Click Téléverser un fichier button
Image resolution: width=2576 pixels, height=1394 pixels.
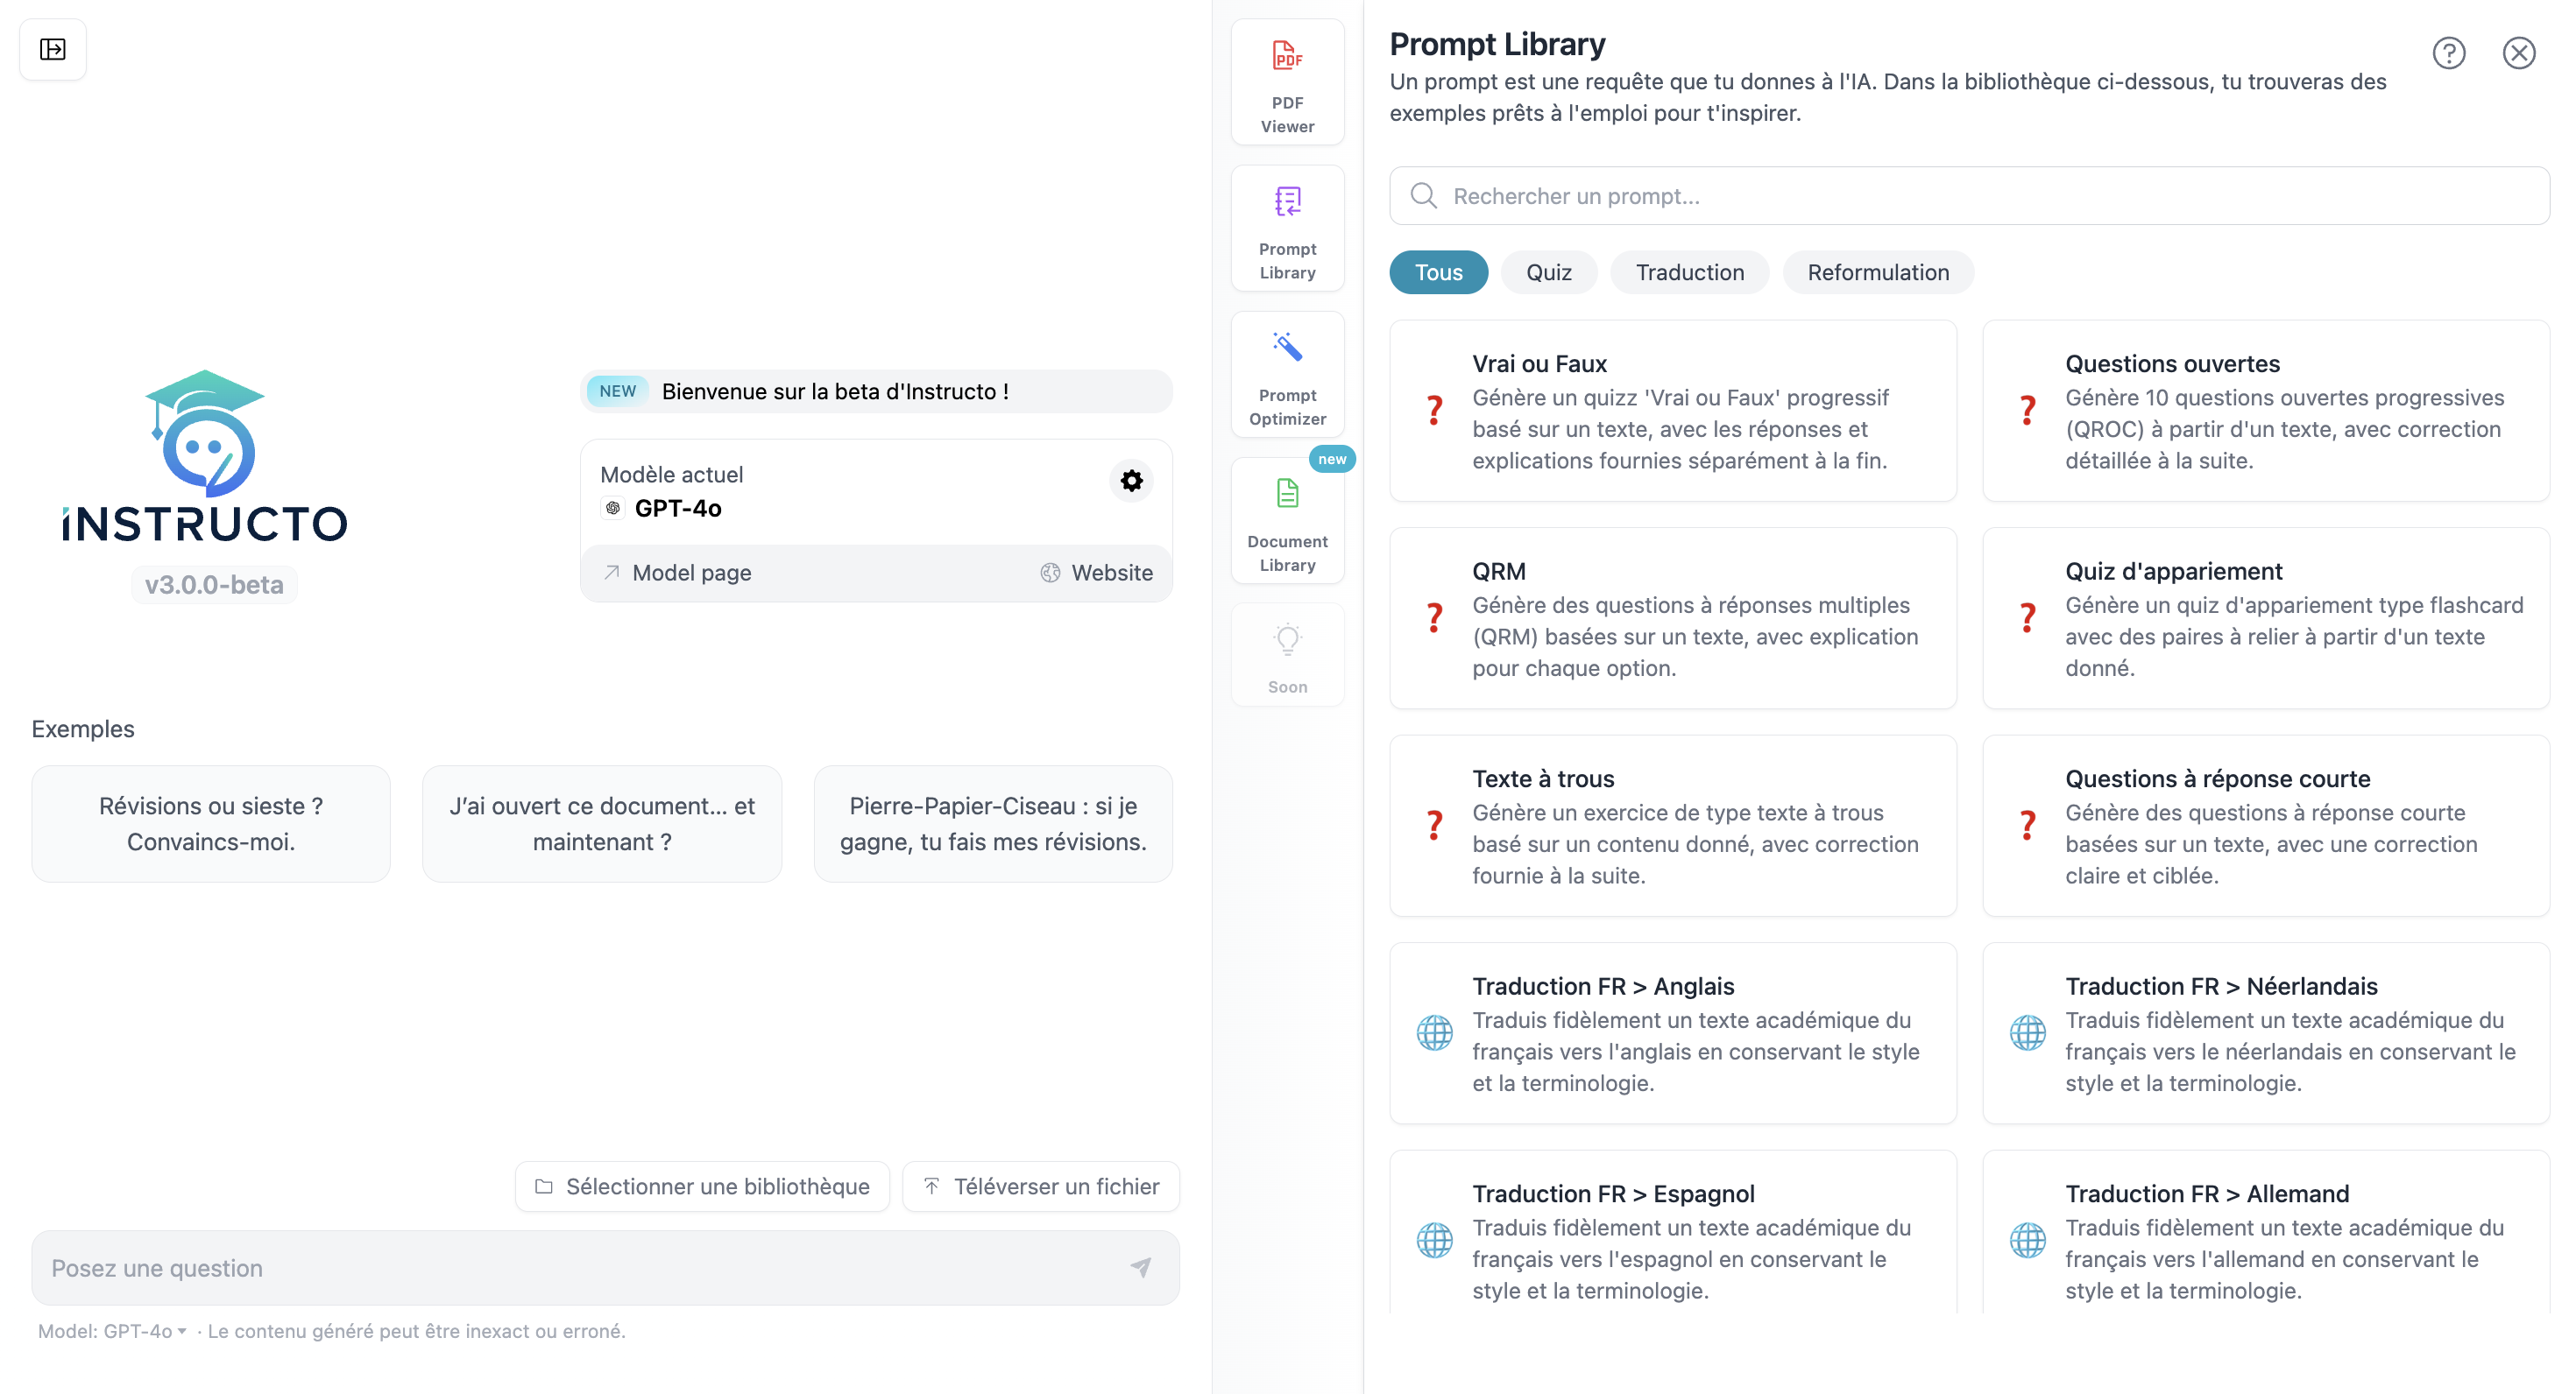pos(1040,1186)
